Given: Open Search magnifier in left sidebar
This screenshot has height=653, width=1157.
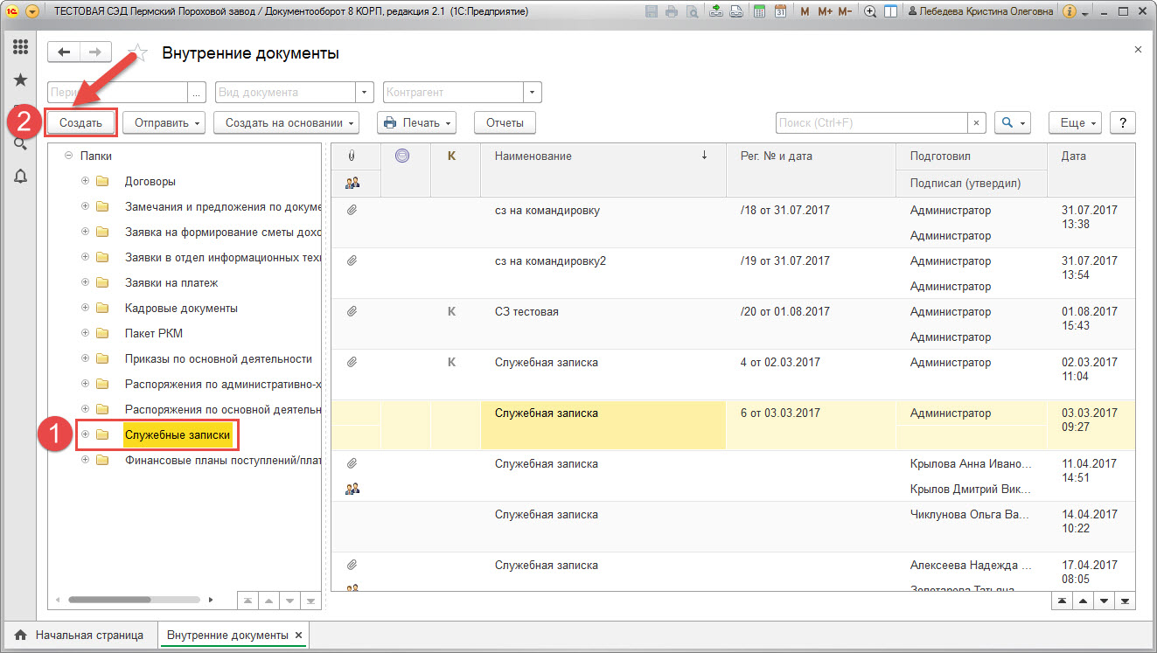Looking at the screenshot, I should pos(20,144).
